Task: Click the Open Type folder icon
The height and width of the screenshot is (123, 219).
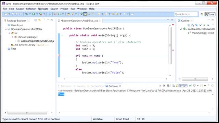Action: point(68,14)
